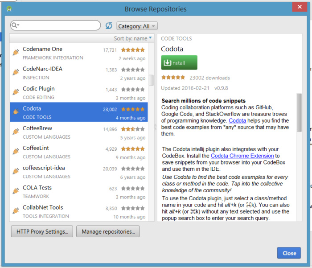Click the 20,039 download count

point(110,169)
